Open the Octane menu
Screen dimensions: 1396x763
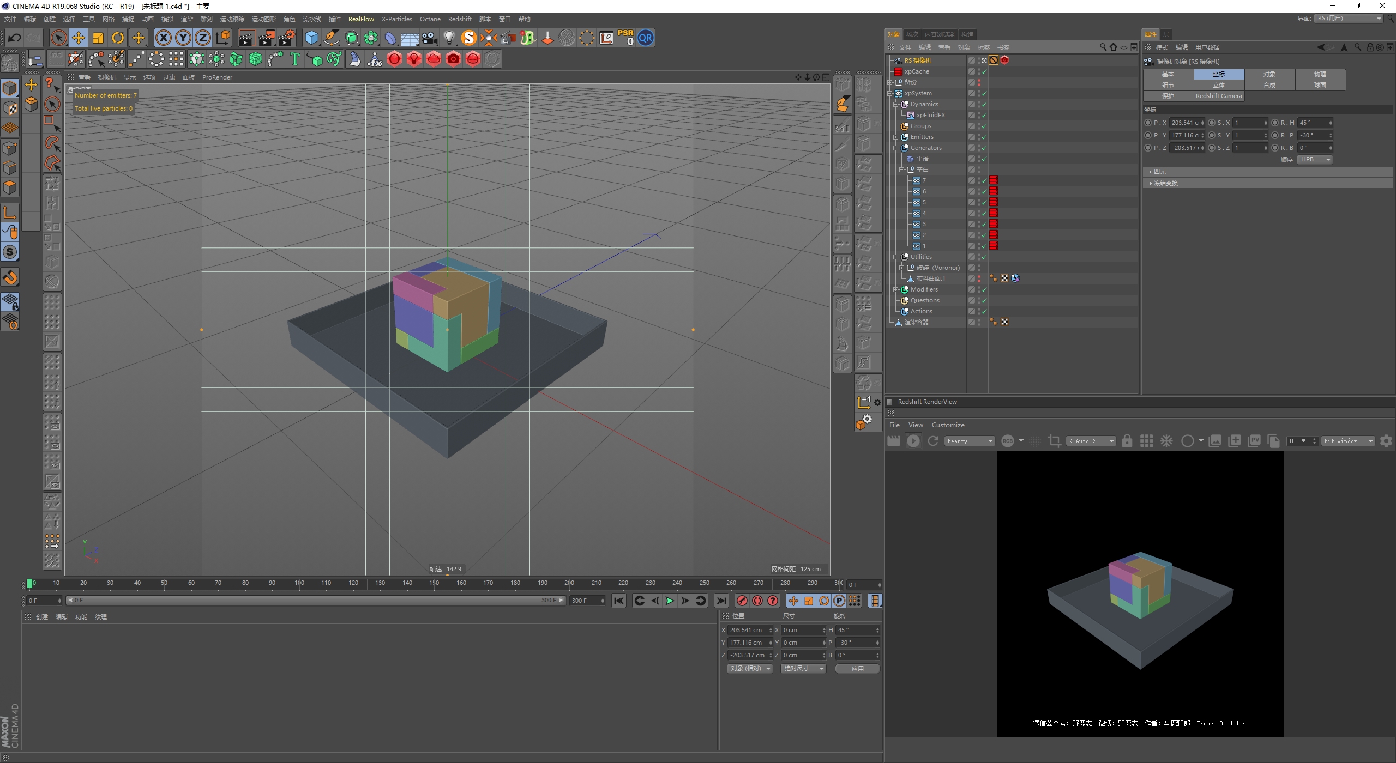[x=430, y=19]
